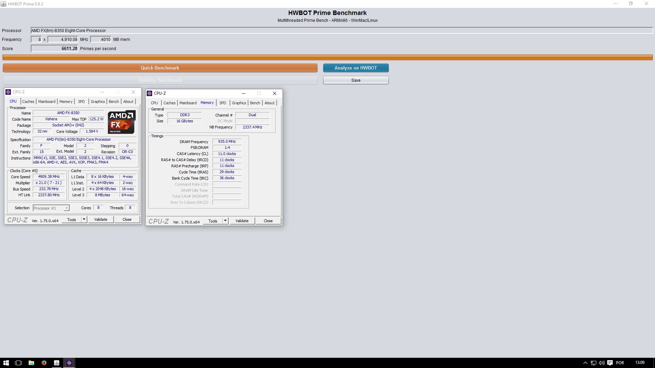Minimize the Memory CPU-Z window
This screenshot has height=368, width=655.
tap(244, 93)
